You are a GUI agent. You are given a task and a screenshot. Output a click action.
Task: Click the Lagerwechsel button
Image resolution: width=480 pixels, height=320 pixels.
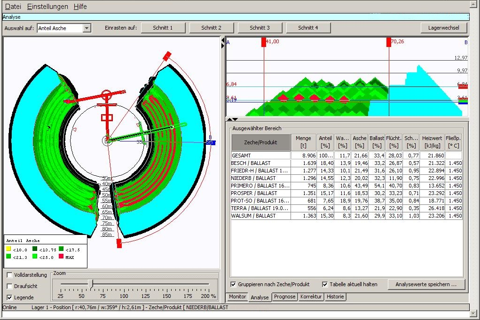coord(444,28)
